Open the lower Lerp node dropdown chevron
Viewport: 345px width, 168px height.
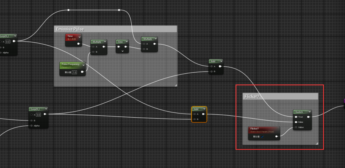click(x=46, y=109)
